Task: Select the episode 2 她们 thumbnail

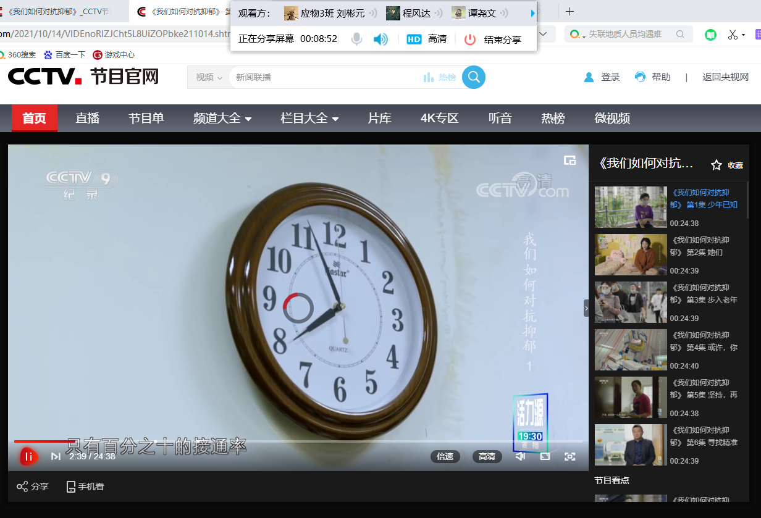Action: coord(631,254)
